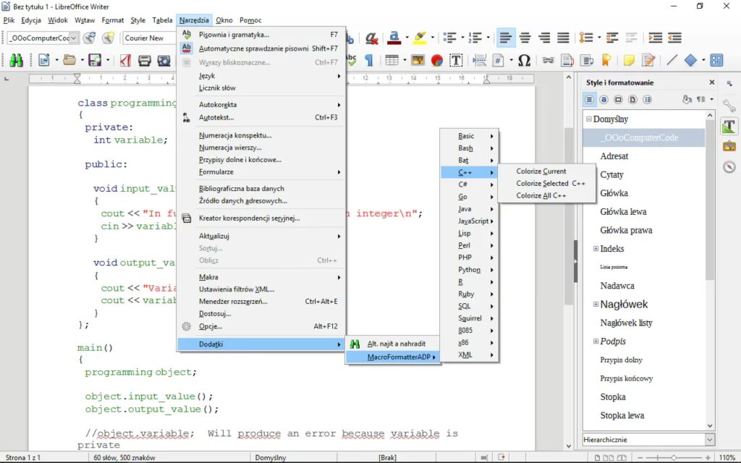Expand the Nagłówek style tree node
Viewport: 741px width, 463px height.
pyautogui.click(x=596, y=305)
